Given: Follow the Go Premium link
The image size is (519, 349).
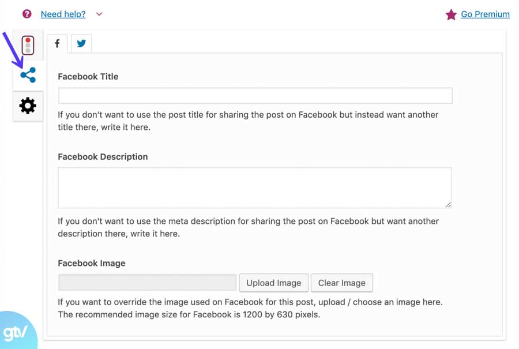Looking at the screenshot, I should coord(484,14).
